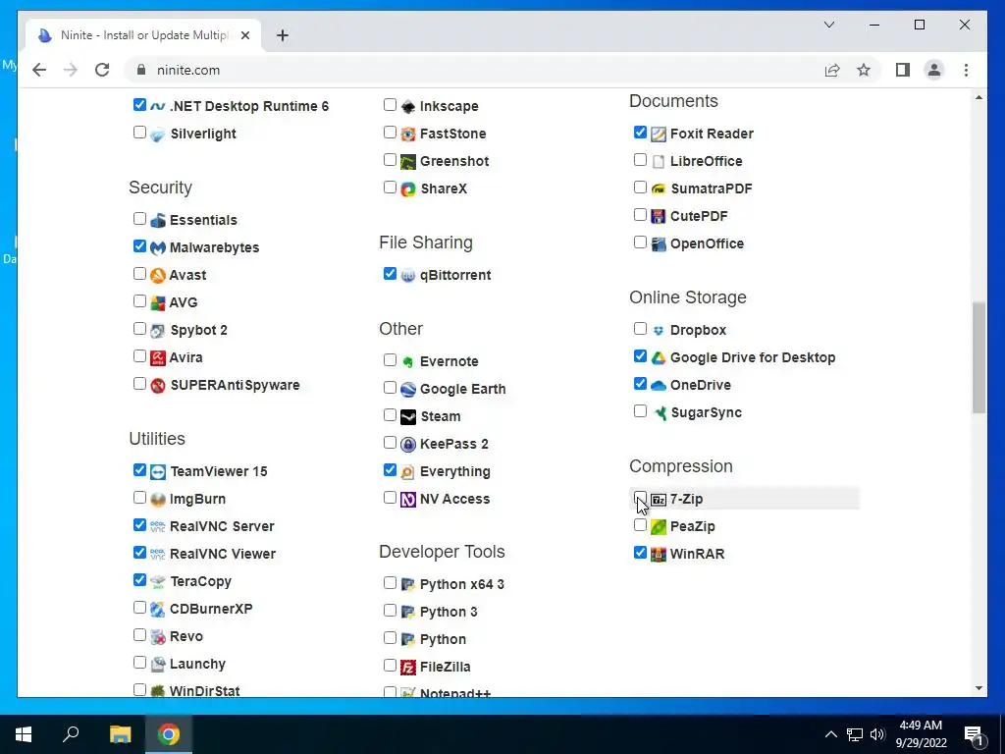Image resolution: width=1005 pixels, height=754 pixels.
Task: Click the Greenshot icon
Action: point(408,162)
